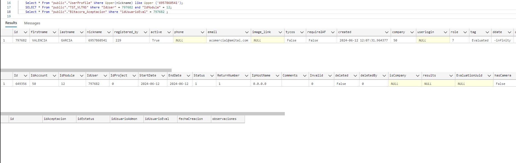Expand the EvaluationUuid column dropdown arrow
The height and width of the screenshot is (163, 516).
click(x=489, y=76)
